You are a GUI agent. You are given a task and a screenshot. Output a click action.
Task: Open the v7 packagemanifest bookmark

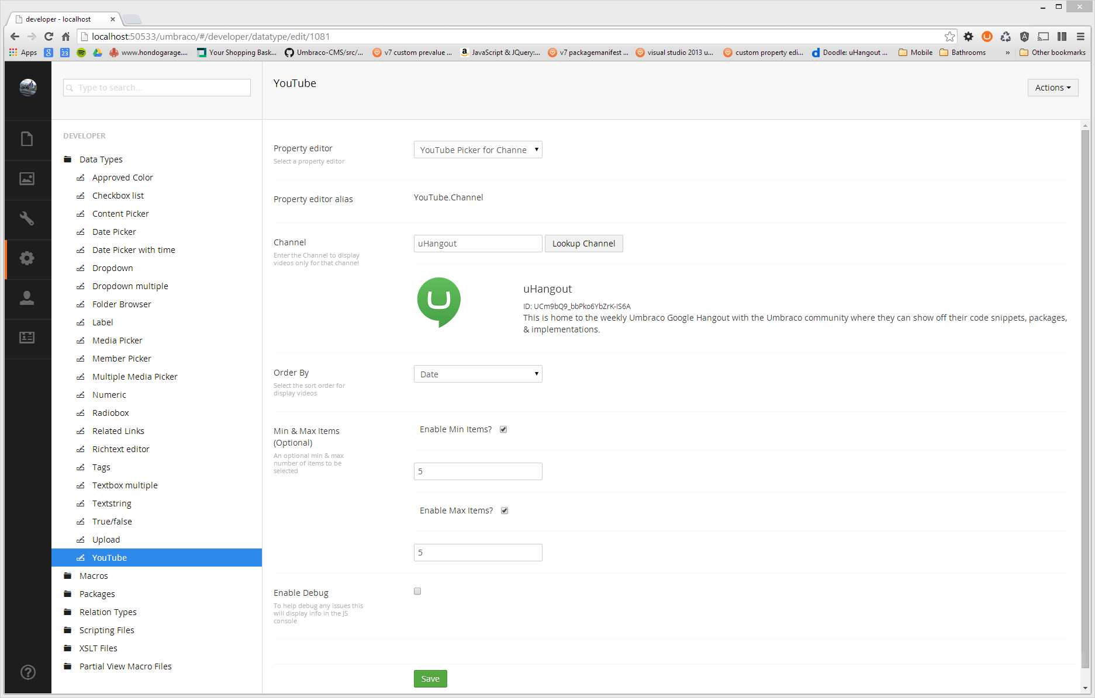click(x=588, y=53)
